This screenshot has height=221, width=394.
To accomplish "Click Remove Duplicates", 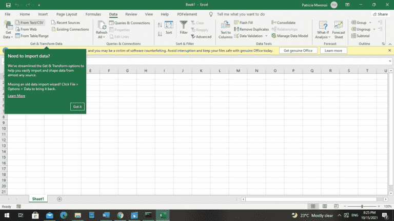I will pos(251,29).
